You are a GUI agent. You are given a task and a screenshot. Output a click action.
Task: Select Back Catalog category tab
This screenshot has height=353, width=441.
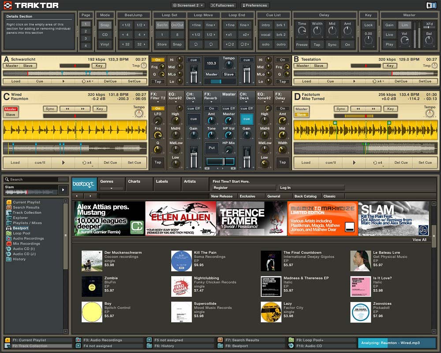(307, 196)
